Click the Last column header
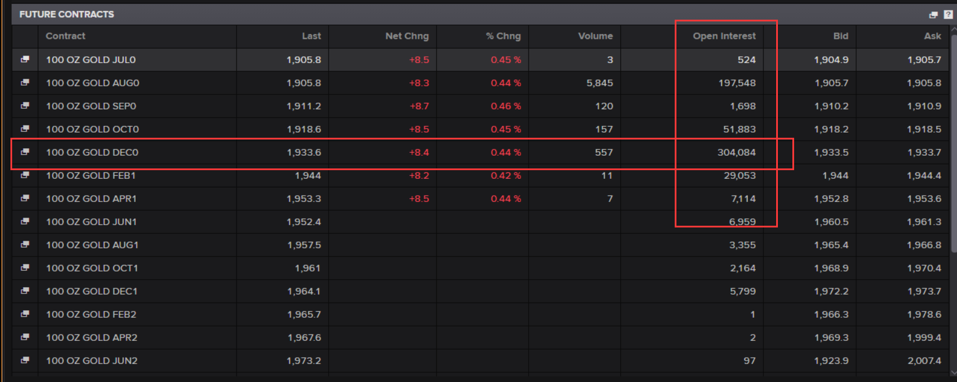 click(x=311, y=36)
